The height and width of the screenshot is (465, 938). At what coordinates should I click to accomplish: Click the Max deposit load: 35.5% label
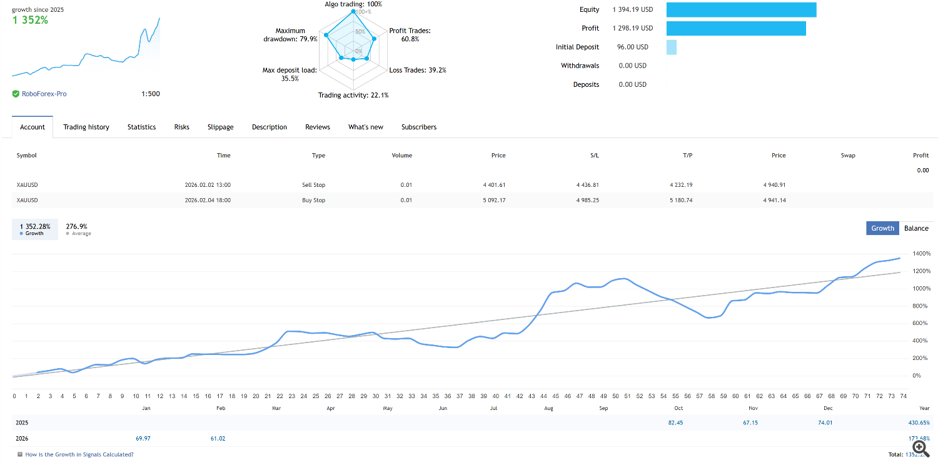290,74
